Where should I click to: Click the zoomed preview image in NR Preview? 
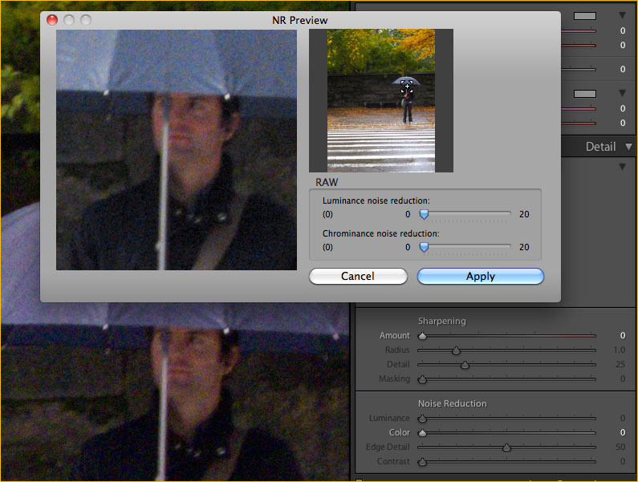(177, 150)
